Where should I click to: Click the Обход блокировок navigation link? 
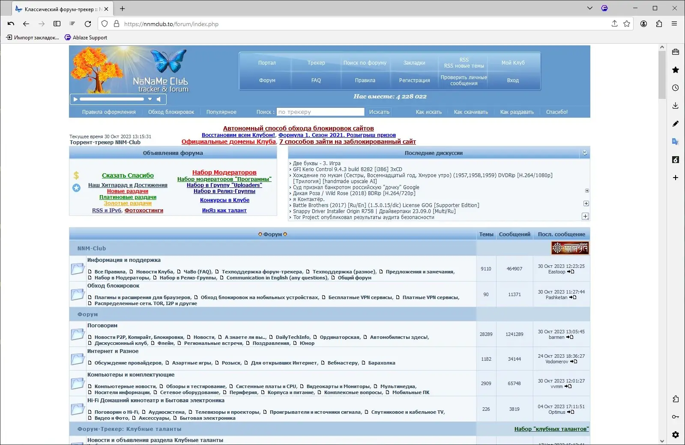(x=171, y=112)
